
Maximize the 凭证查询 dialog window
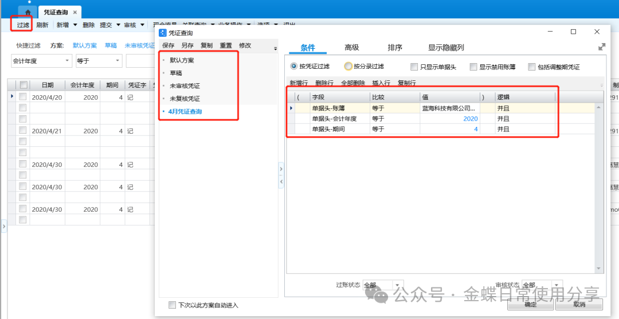tap(573, 32)
